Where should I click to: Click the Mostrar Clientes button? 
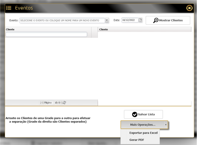coord(168,20)
